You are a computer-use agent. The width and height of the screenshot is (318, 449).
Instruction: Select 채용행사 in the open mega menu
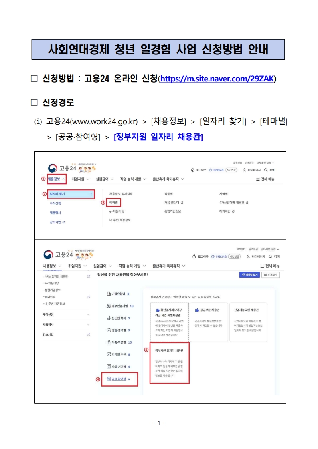pyautogui.click(x=55, y=213)
